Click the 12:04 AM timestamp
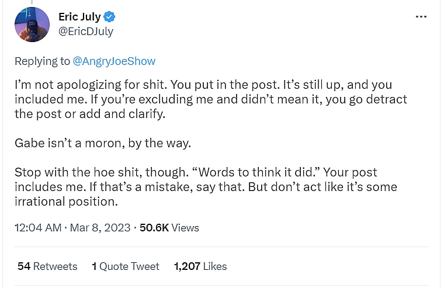Image resolution: width=444 pixels, height=288 pixels. pyautogui.click(x=38, y=228)
